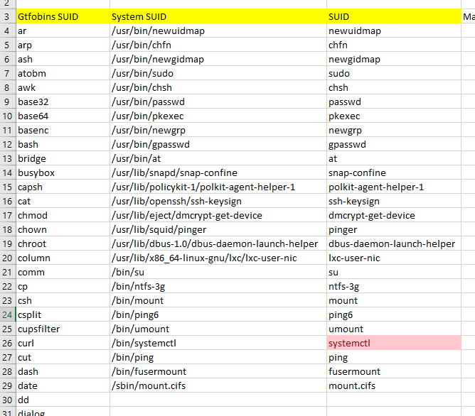Select row header 24
Image resolution: width=475 pixels, height=416 pixels.
tap(8, 315)
